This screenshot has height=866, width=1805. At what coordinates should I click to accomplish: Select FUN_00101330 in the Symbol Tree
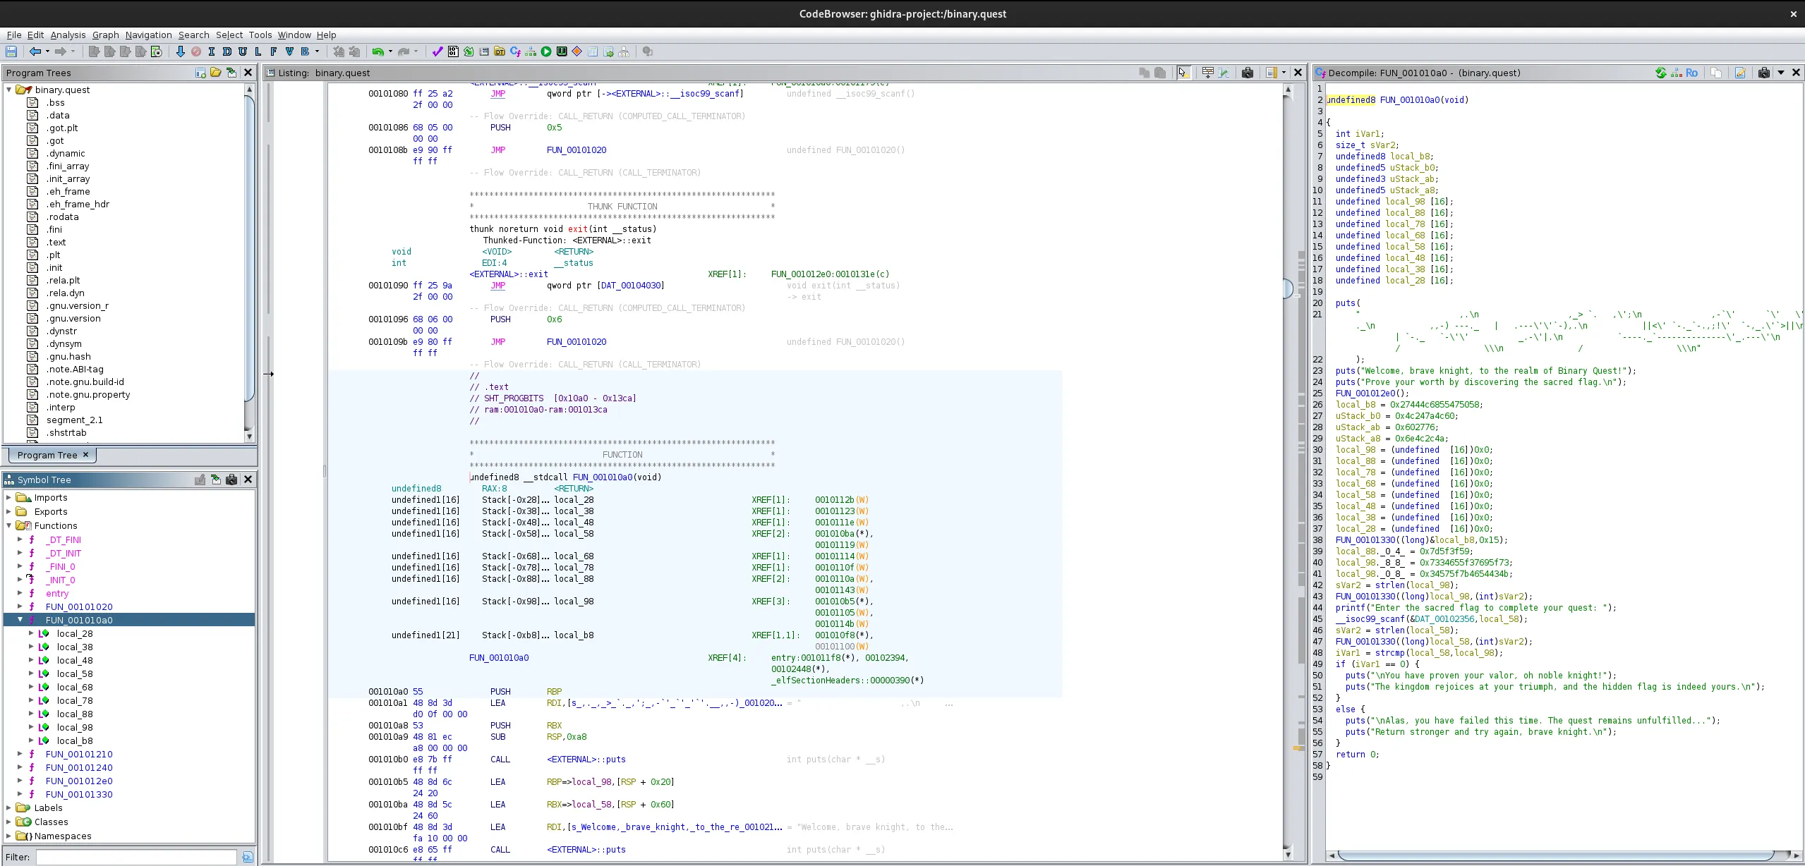pos(79,794)
